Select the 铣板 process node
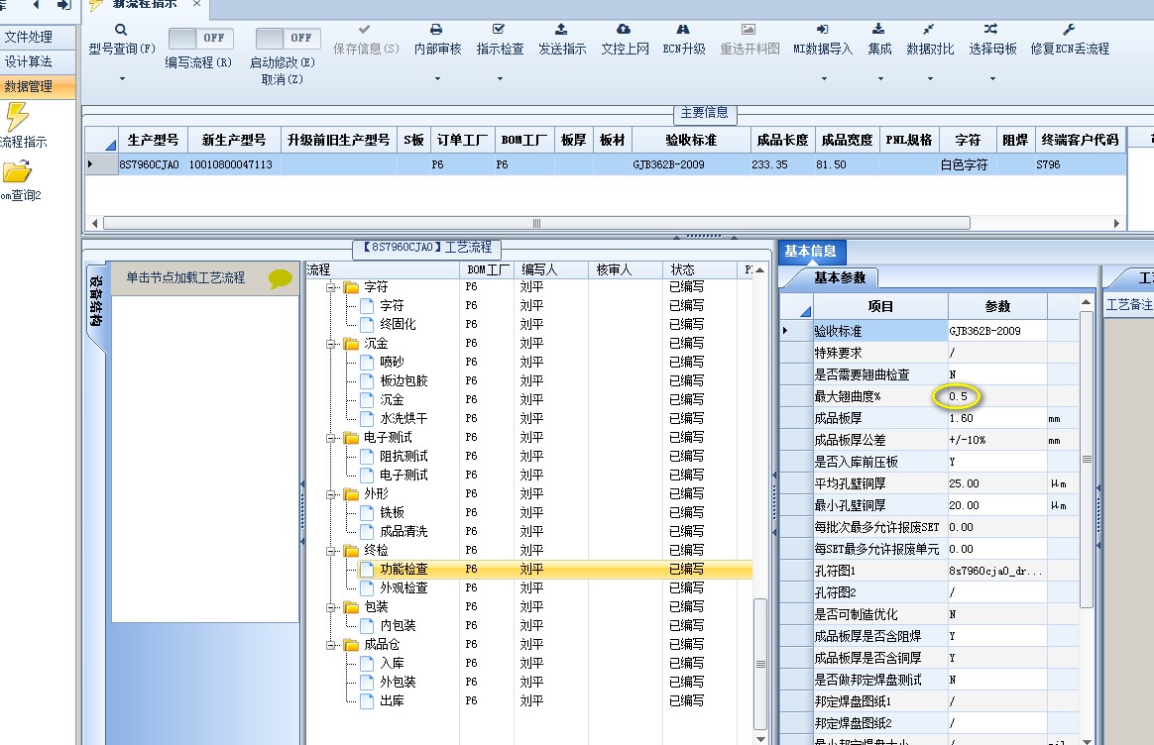 (392, 512)
